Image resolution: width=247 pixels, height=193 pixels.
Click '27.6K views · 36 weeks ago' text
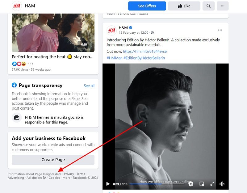31,69
